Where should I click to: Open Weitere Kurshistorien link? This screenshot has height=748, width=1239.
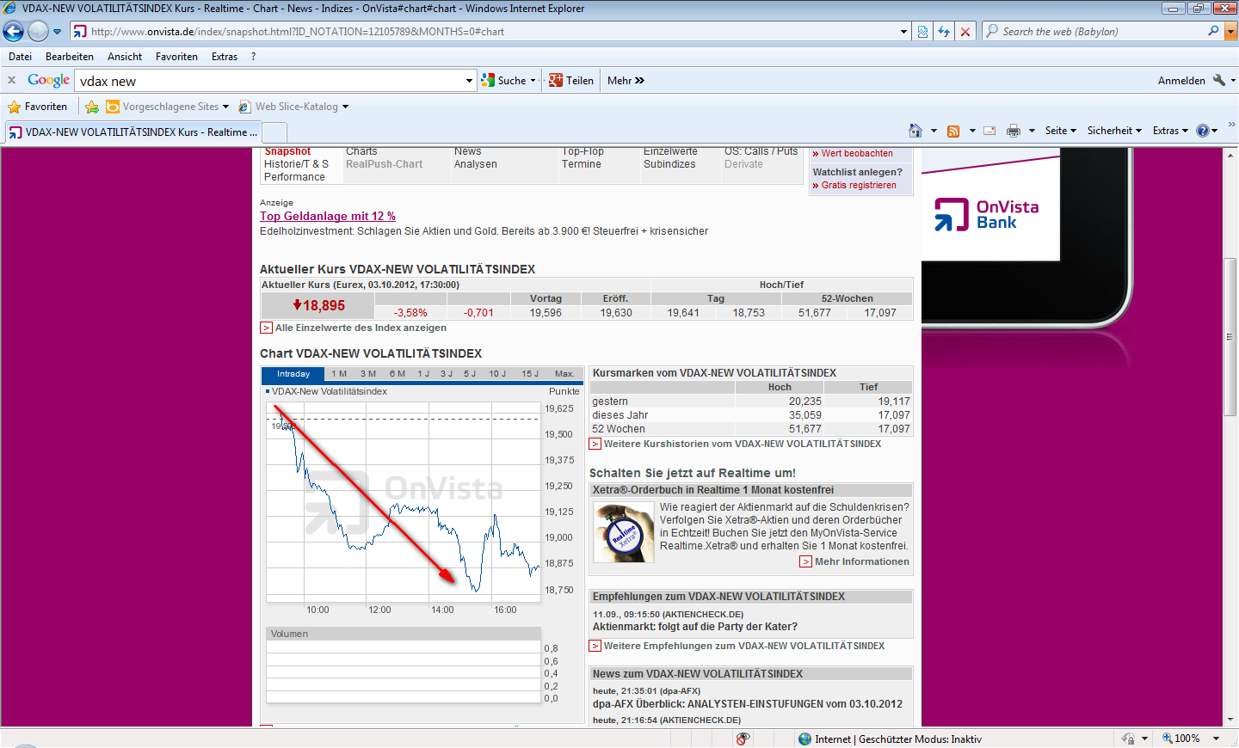[742, 445]
